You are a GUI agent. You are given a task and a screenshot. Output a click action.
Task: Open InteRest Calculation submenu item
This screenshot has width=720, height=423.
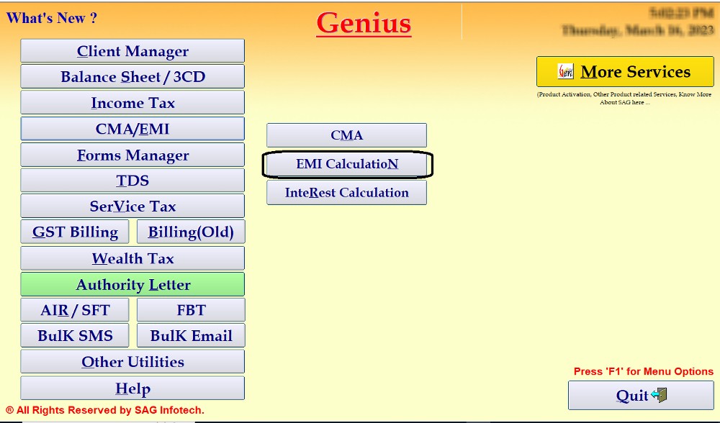tap(346, 193)
